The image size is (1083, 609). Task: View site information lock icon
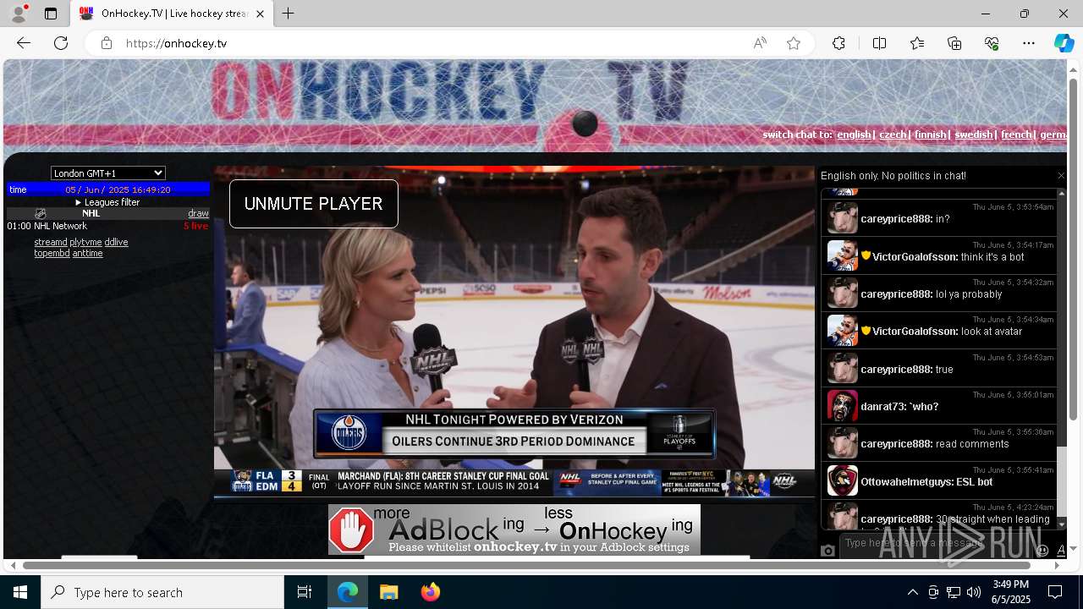point(106,43)
